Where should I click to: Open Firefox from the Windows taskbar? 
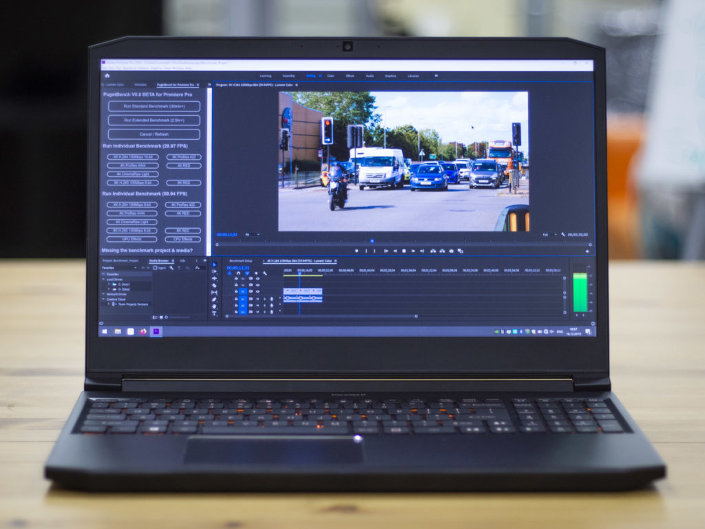coord(143,331)
